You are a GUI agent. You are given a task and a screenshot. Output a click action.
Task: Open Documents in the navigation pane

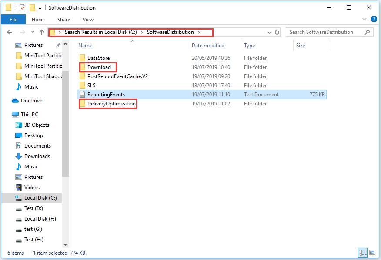(x=37, y=146)
